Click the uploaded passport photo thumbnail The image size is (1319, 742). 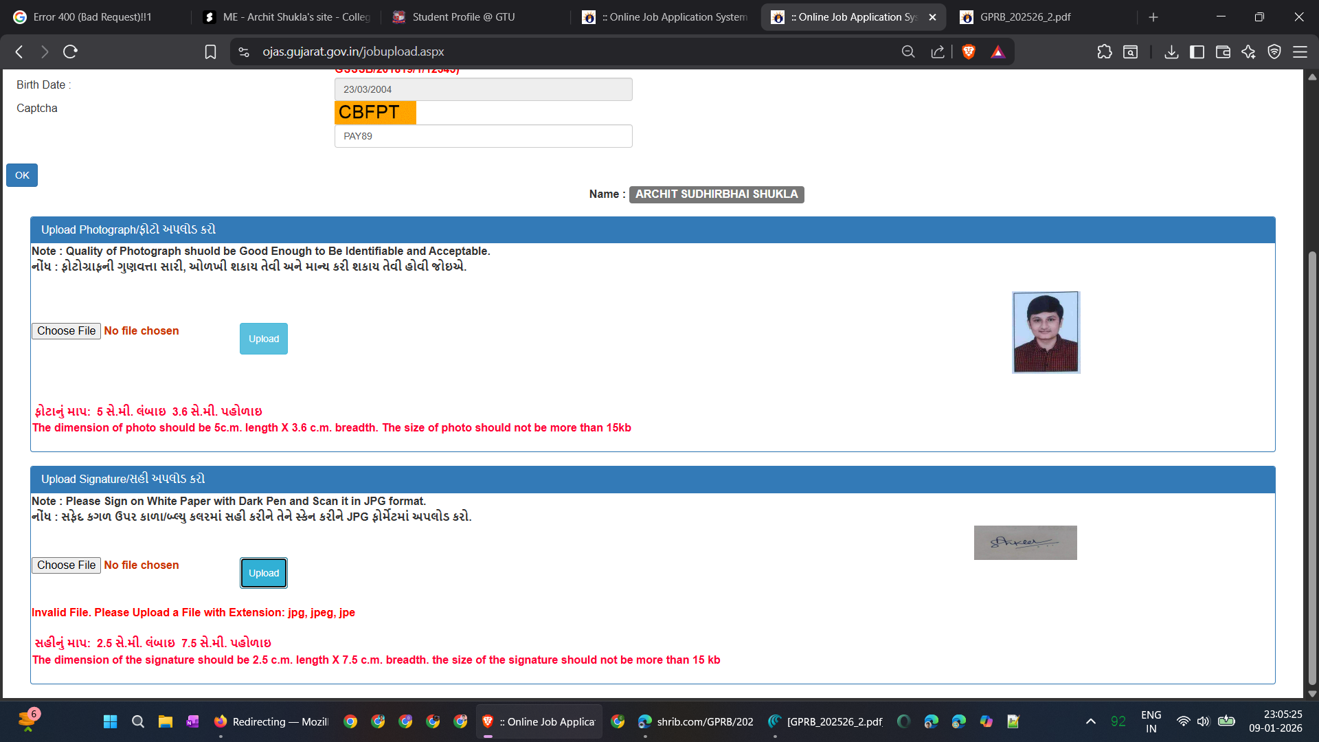pos(1046,333)
